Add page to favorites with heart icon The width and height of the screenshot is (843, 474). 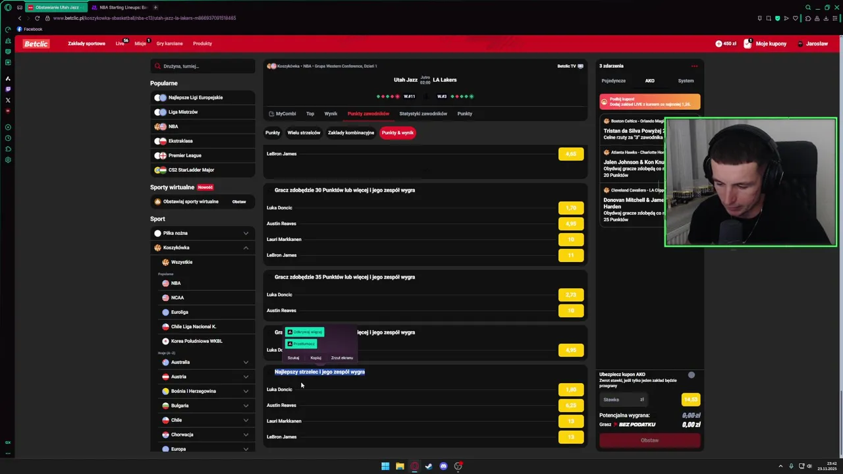[x=795, y=18]
